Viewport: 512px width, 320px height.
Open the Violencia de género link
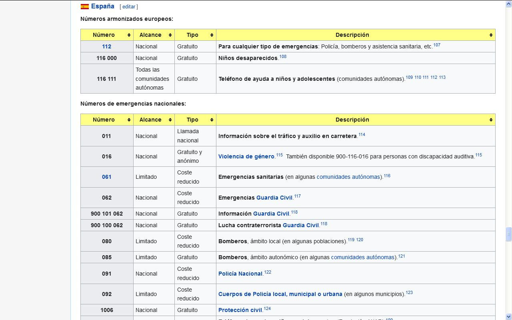[246, 156]
